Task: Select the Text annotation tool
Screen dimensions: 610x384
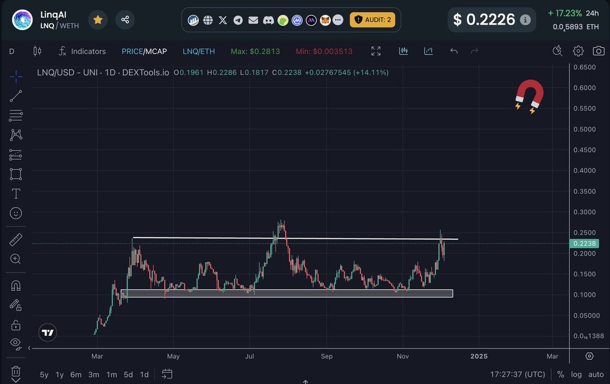Action: (16, 193)
